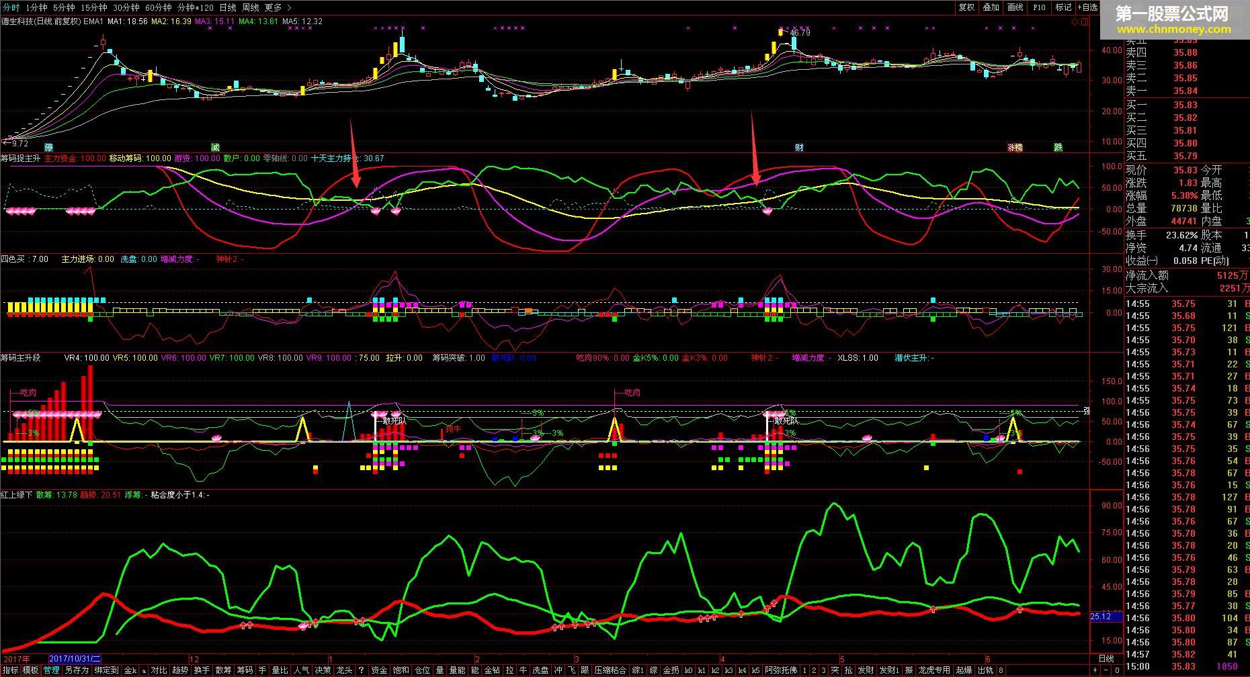This screenshot has height=677, width=1250.
Task: Select the 30分钟 period
Action: 126,7
